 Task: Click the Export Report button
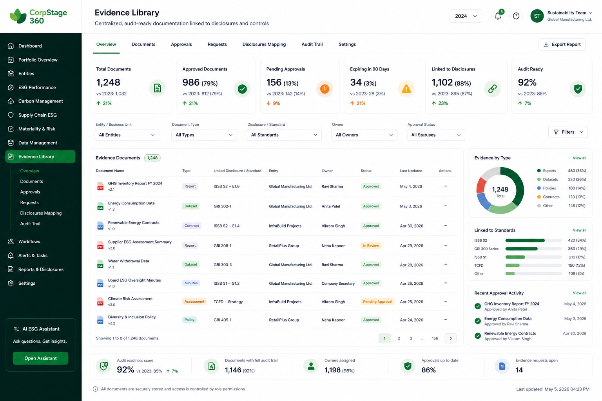(562, 44)
